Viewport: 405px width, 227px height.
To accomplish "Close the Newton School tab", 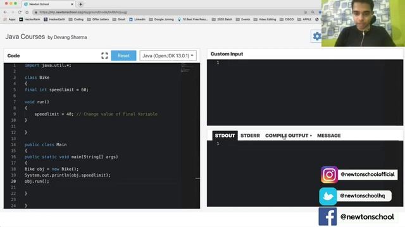I will [x=72, y=4].
